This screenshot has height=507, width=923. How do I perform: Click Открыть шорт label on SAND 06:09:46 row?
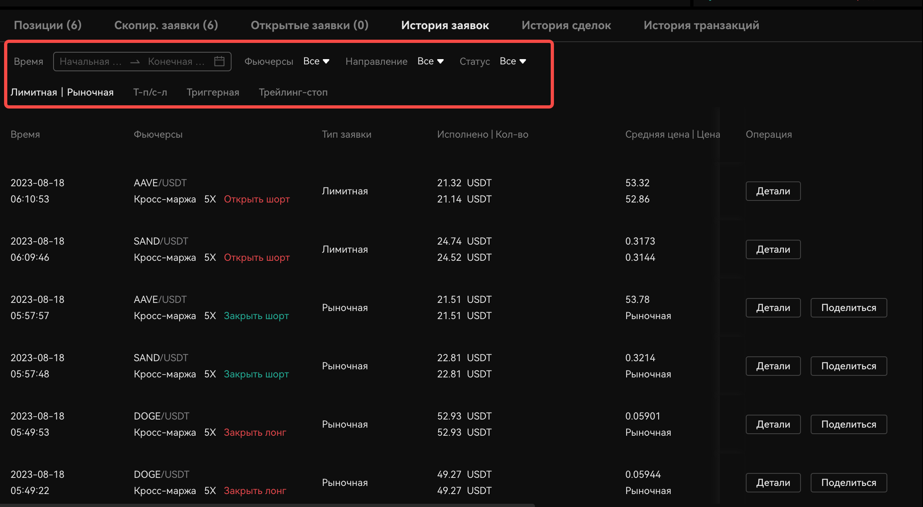(x=257, y=258)
